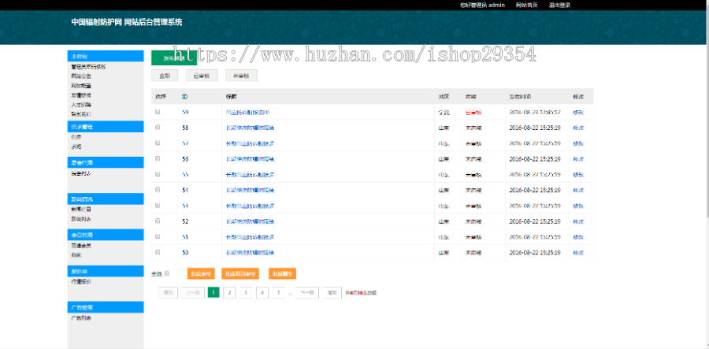
Task: Go to pagination page 4
Action: (x=262, y=293)
